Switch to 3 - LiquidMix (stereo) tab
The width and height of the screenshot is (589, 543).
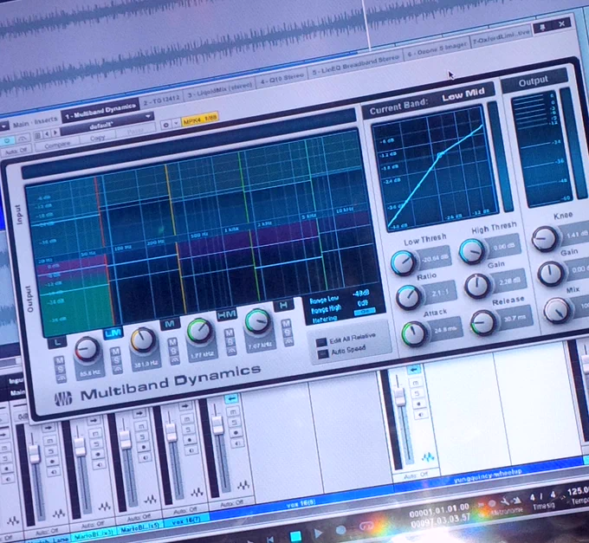(x=220, y=90)
